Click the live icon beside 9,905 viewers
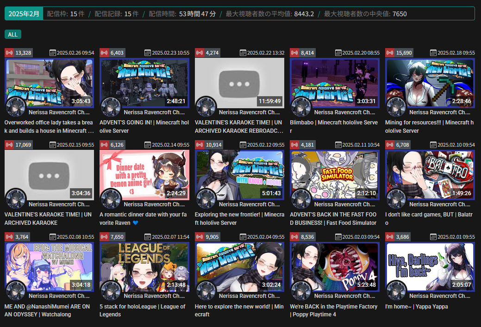This screenshot has height=327, width=481. click(x=200, y=237)
